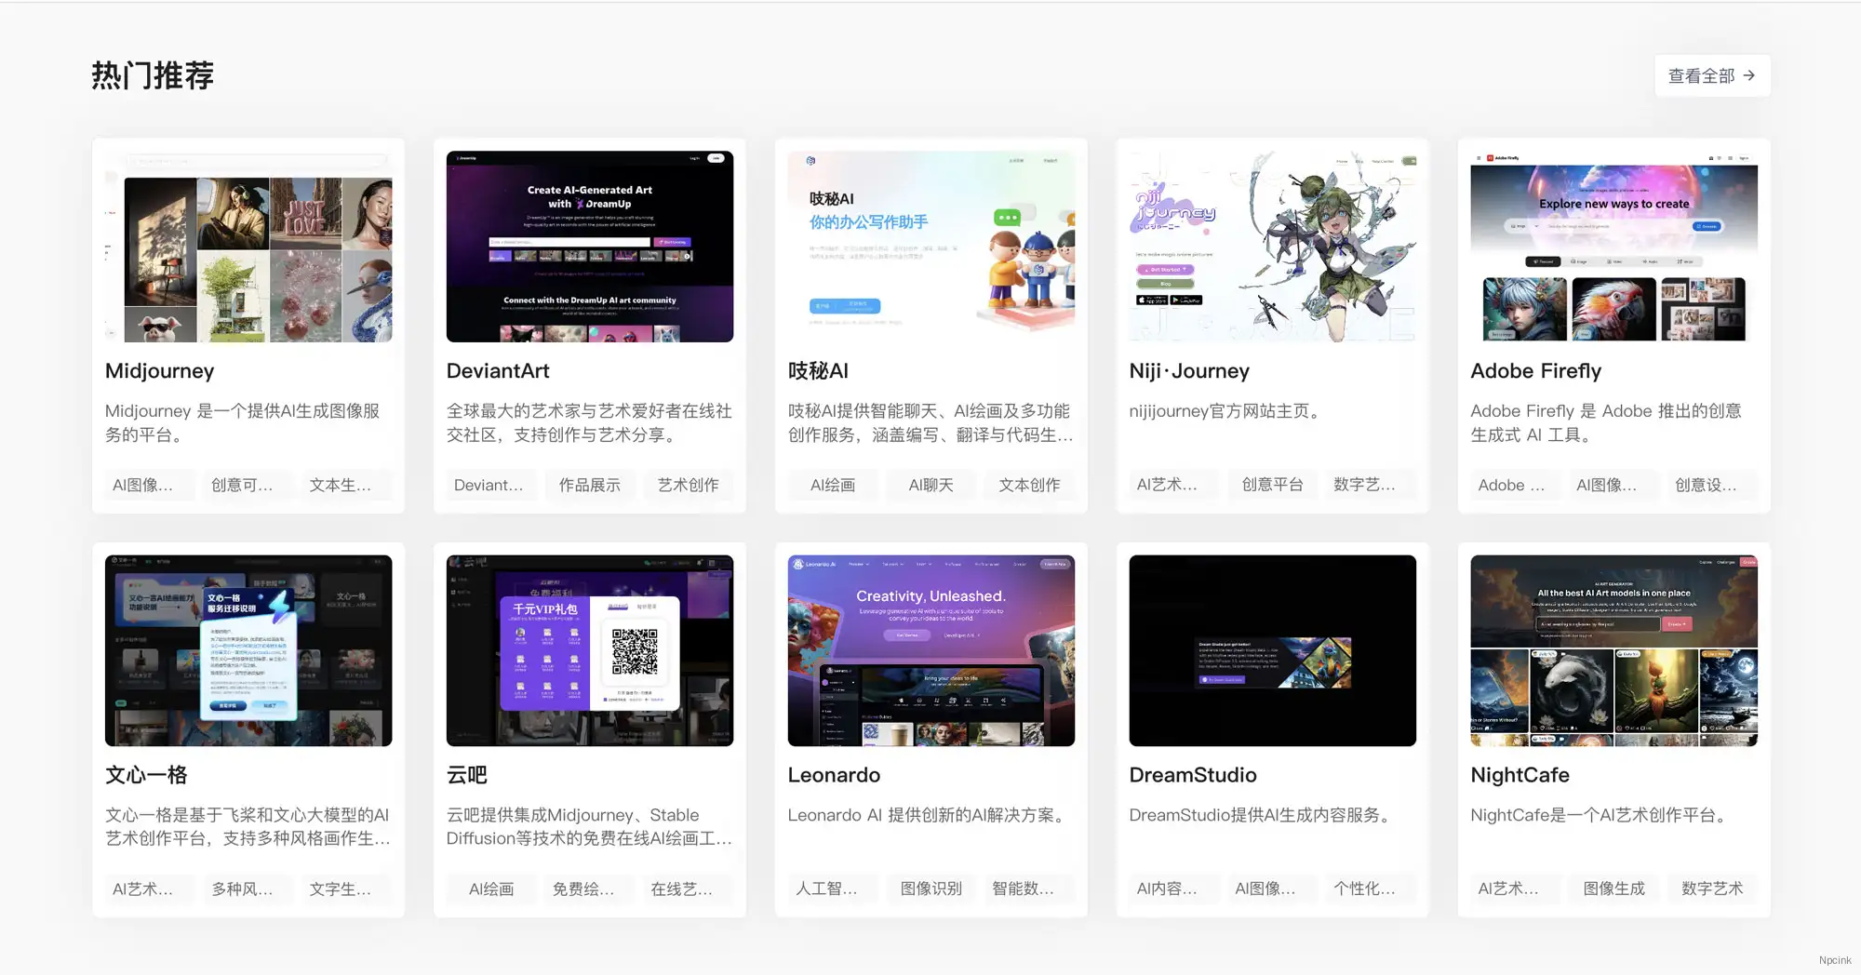
Task: 点击 文心一格 卡片标题
Action: point(145,774)
